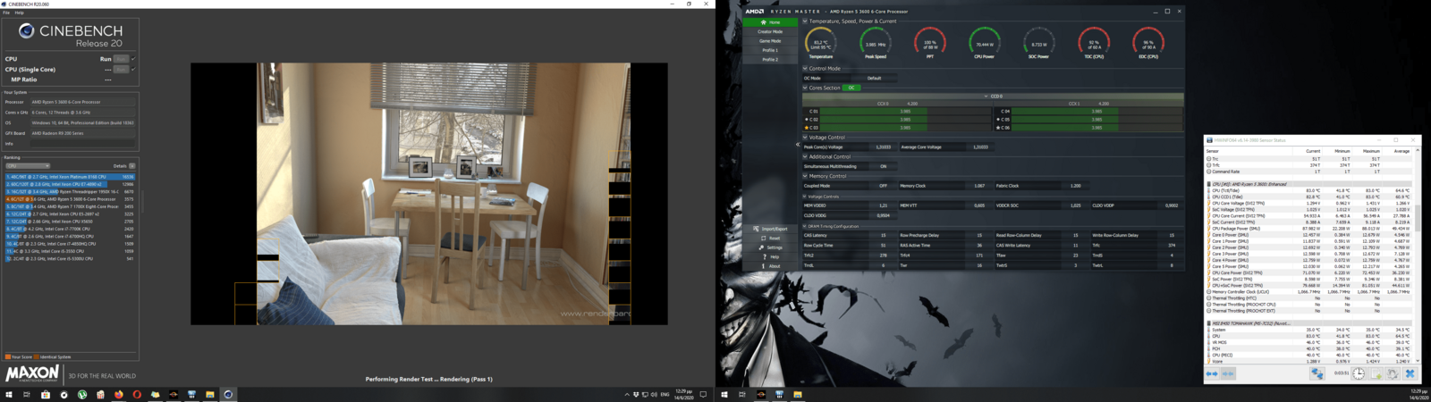Open the File menu in Cinebench
The width and height of the screenshot is (1431, 402).
pyautogui.click(x=6, y=13)
